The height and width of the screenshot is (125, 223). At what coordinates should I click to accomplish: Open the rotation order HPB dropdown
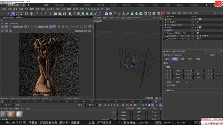(182, 82)
